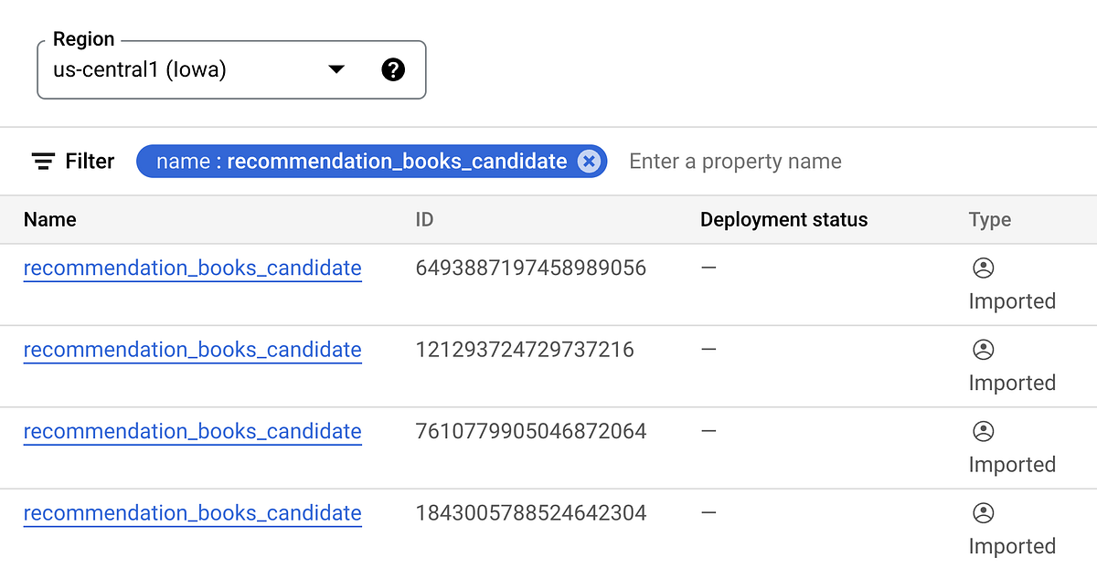This screenshot has width=1097, height=568.
Task: Click the Type column header
Action: pos(990,219)
